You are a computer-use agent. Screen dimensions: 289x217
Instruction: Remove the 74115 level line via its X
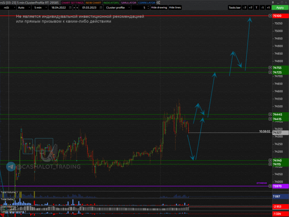pyautogui.click(x=270, y=164)
